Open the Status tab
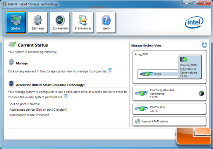 coord(15,22)
